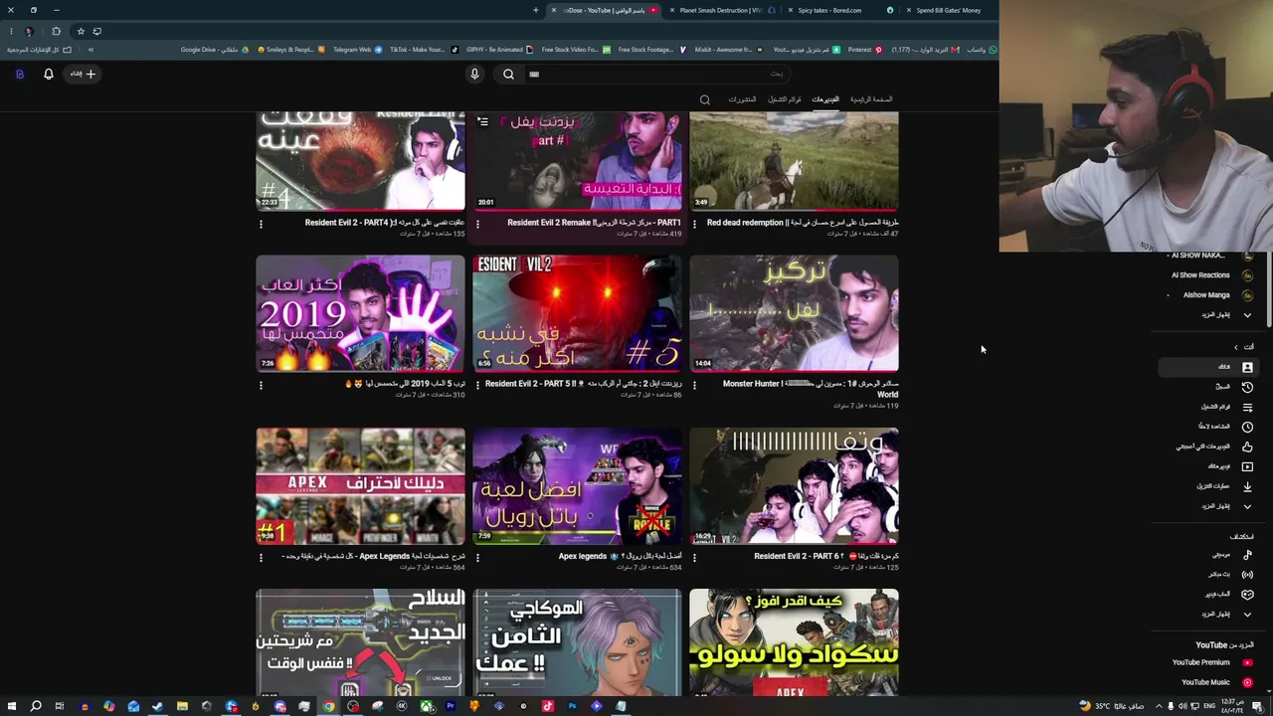Open Windows taskbar search

[x=36, y=706]
